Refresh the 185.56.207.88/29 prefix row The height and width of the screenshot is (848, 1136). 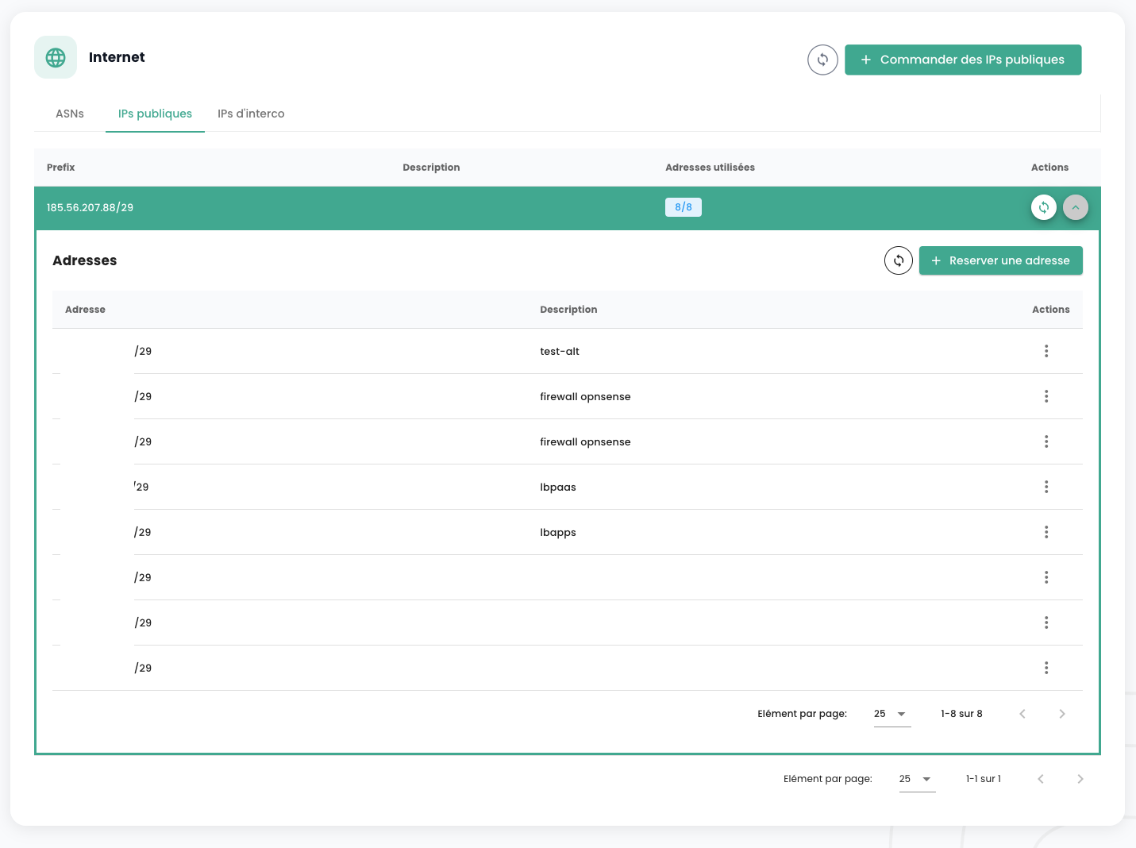point(1043,207)
